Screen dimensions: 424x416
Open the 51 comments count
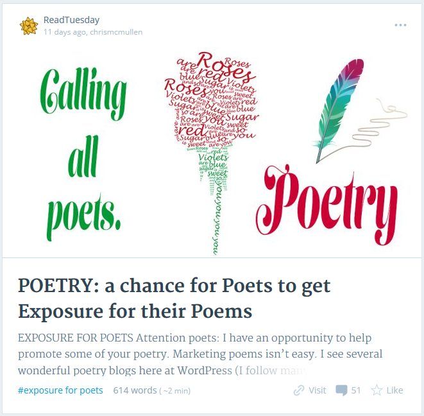coord(356,390)
